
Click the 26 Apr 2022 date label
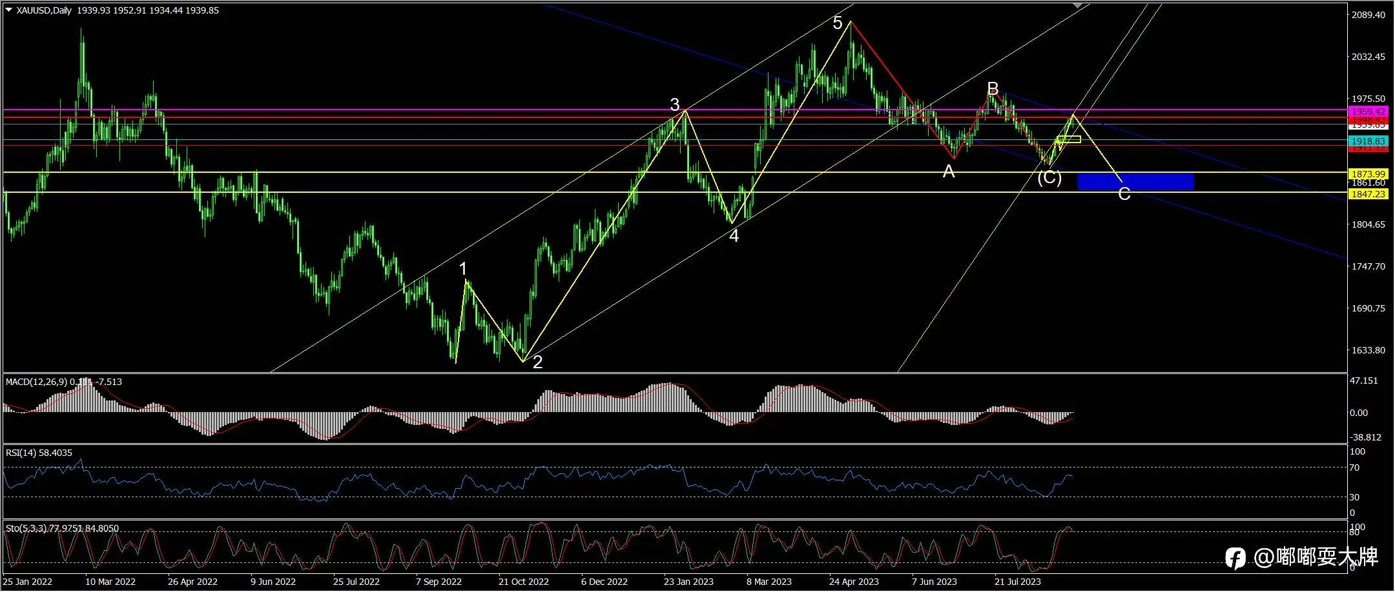192,582
